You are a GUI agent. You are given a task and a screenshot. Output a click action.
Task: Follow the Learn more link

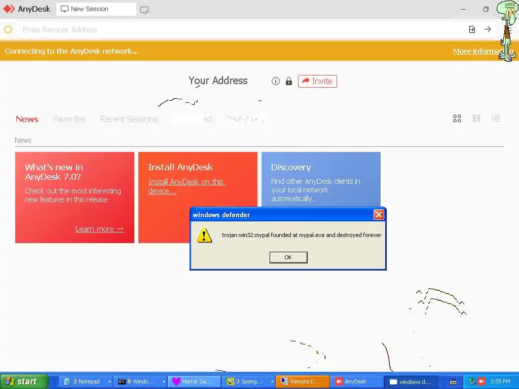pos(100,229)
